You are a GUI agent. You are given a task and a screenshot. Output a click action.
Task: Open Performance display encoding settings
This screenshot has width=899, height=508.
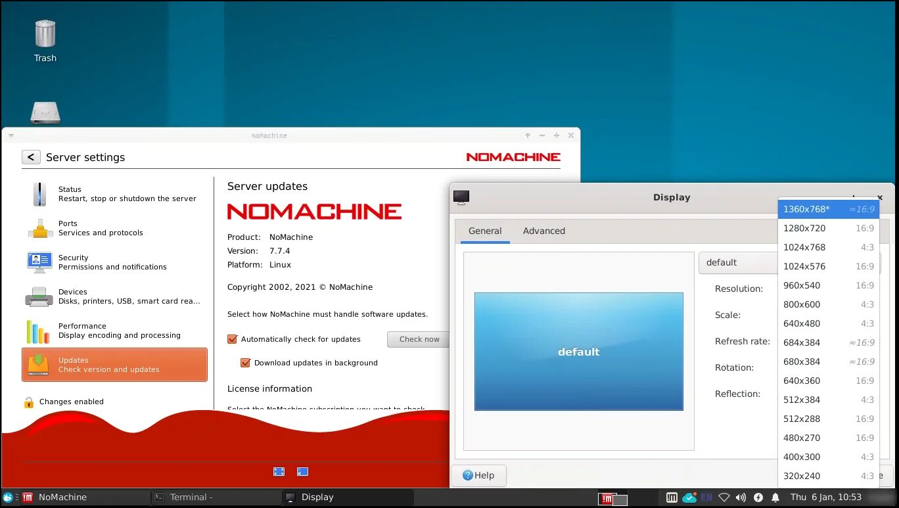[115, 331]
